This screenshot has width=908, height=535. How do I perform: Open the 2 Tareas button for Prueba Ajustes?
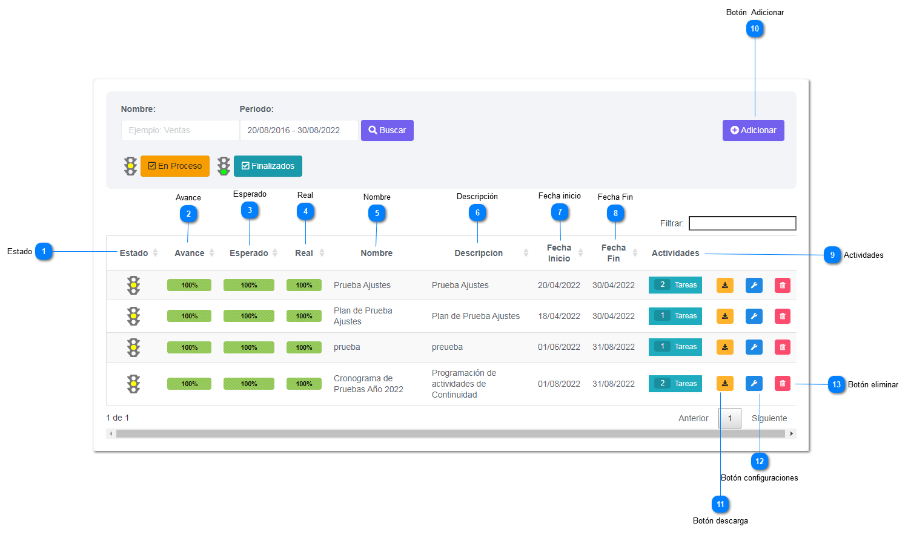[x=675, y=285]
